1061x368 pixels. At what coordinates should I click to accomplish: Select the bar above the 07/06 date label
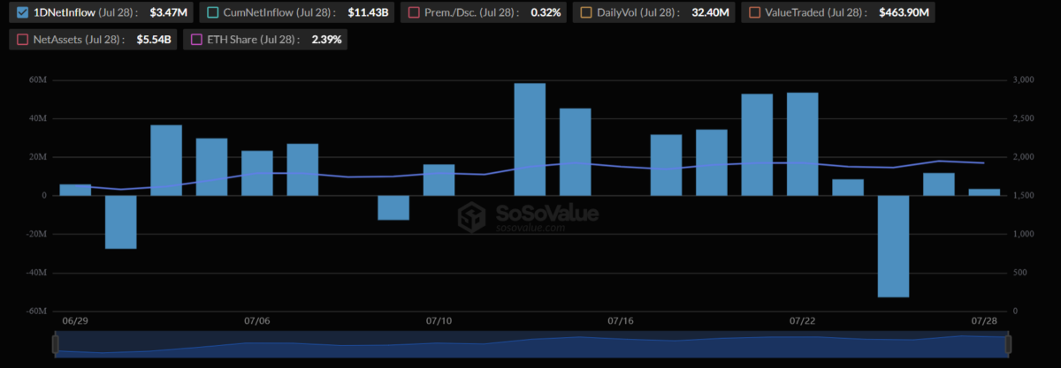click(x=257, y=173)
